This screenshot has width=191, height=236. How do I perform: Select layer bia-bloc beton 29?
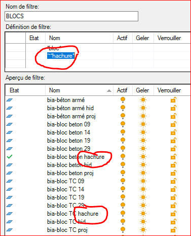click(x=69, y=149)
